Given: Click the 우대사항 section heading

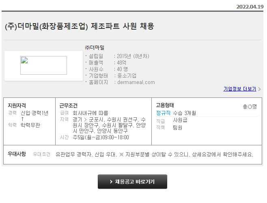Looking at the screenshot, I should (17, 154).
